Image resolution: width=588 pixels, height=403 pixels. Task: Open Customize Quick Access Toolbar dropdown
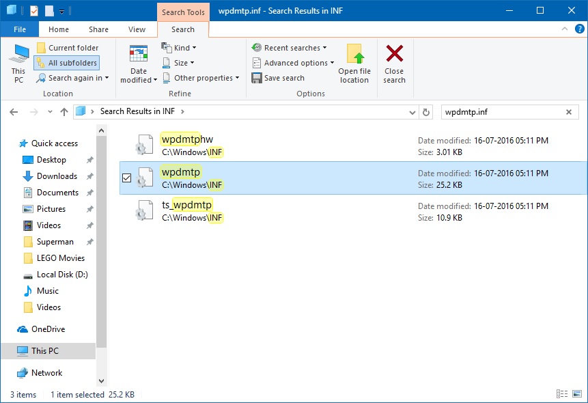[62, 11]
